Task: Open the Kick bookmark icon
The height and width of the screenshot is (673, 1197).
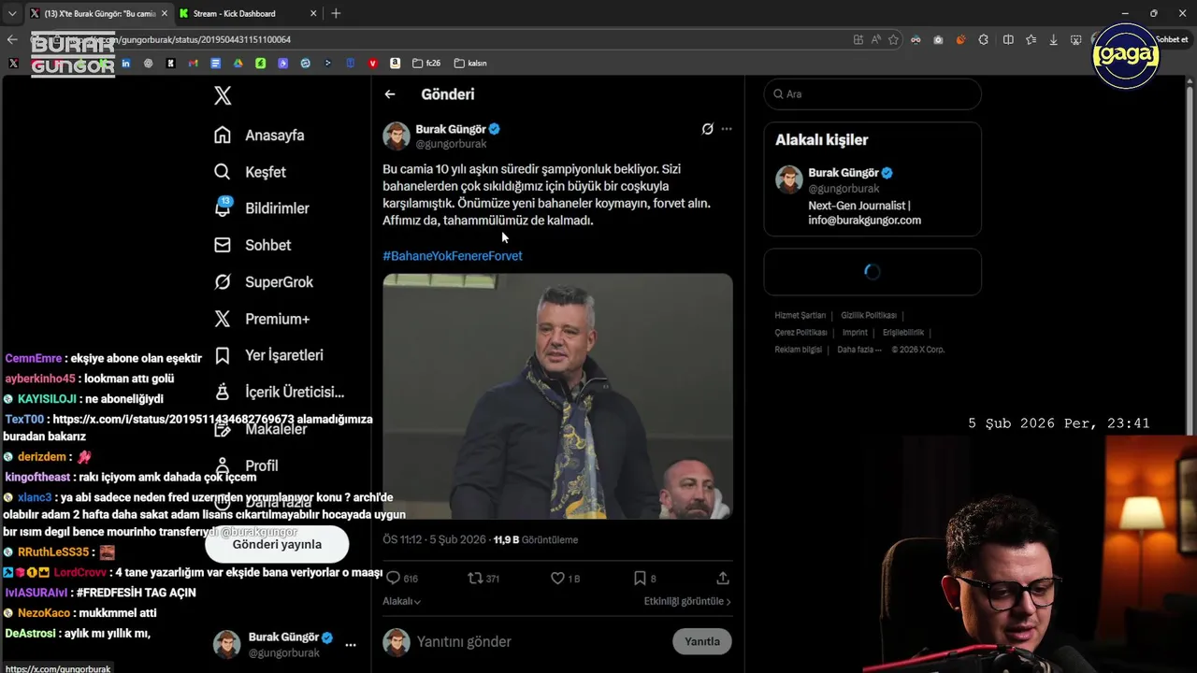Action: [x=170, y=64]
